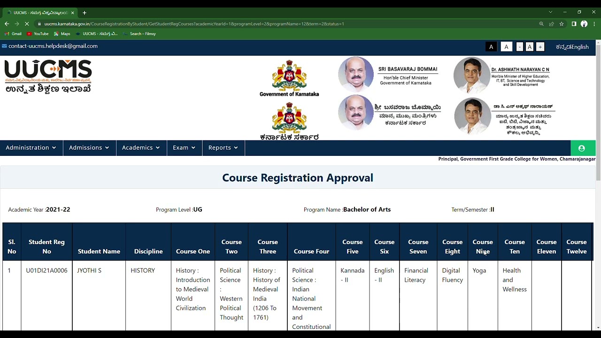Open the Chrome profile avatar

(x=584, y=24)
